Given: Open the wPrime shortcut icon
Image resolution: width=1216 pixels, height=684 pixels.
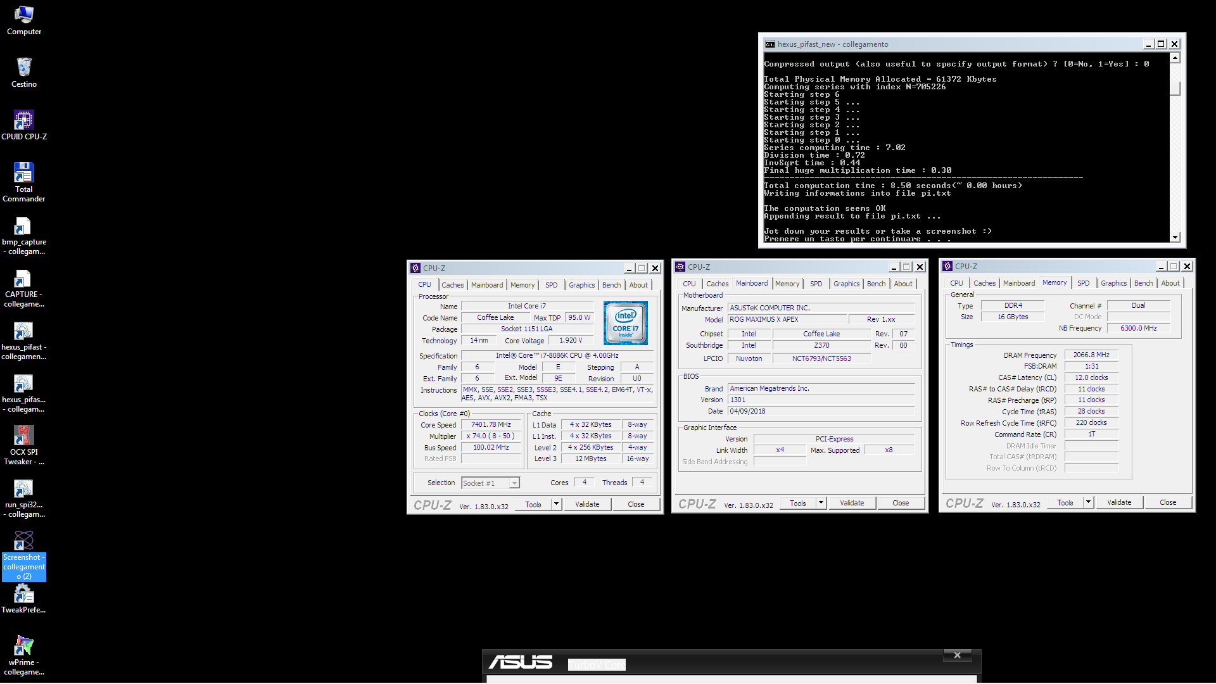Looking at the screenshot, I should (x=24, y=656).
